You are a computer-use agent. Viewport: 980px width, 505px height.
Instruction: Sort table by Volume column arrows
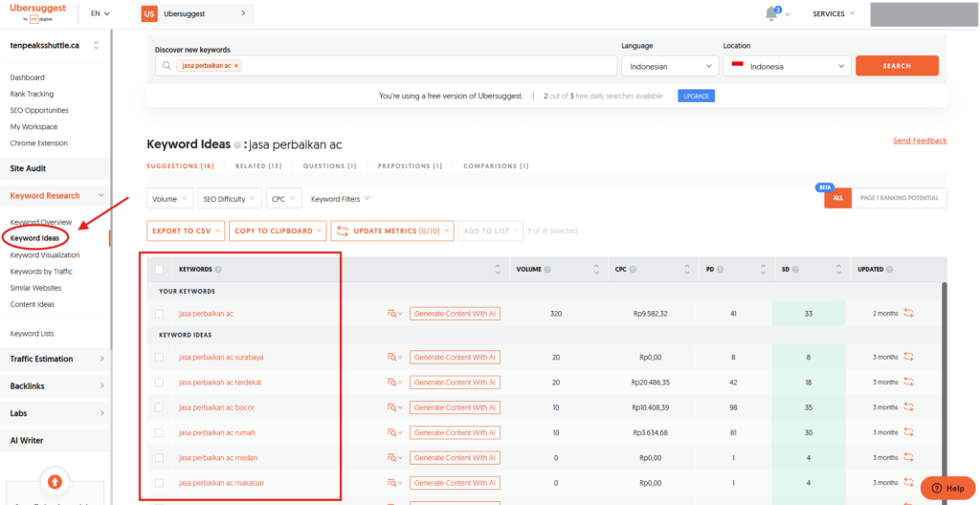pos(595,270)
